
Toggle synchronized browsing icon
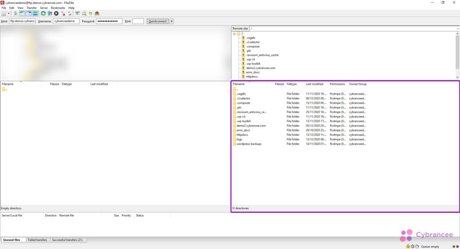point(90,13)
